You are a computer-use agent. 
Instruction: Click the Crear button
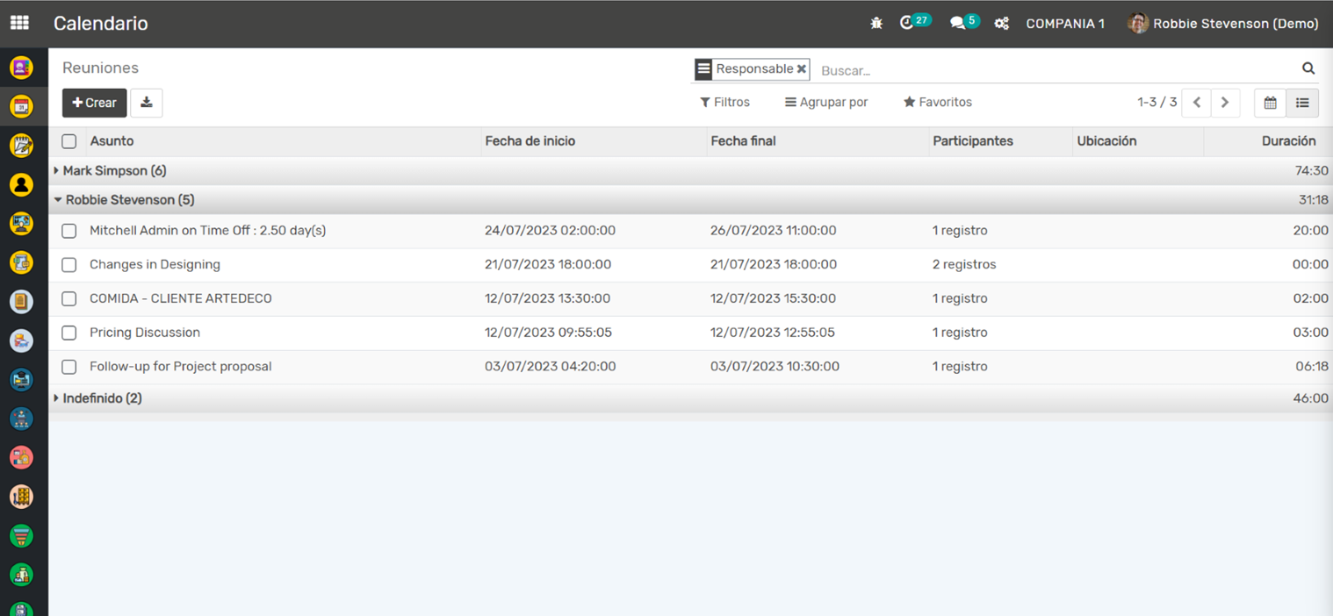tap(94, 103)
